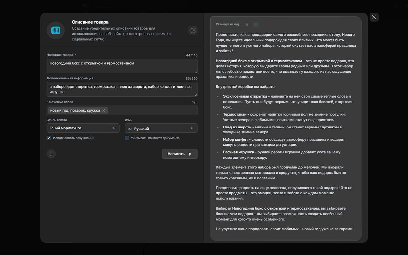Click the '19 минут назад' timestamp
408x255 pixels.
pos(227,24)
